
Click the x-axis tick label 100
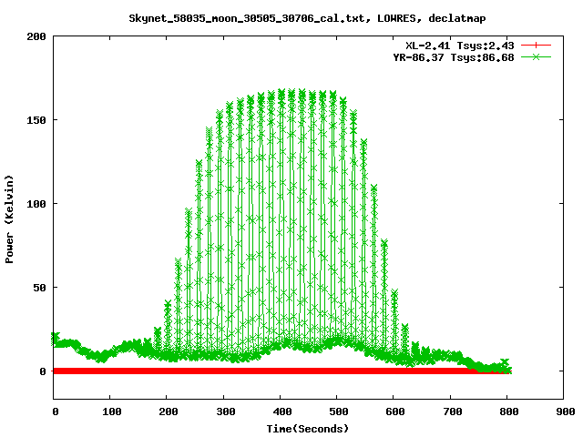point(112,412)
